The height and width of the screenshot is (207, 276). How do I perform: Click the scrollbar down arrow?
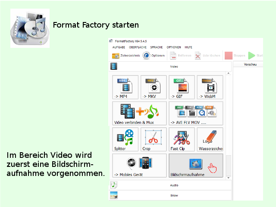[229, 178]
